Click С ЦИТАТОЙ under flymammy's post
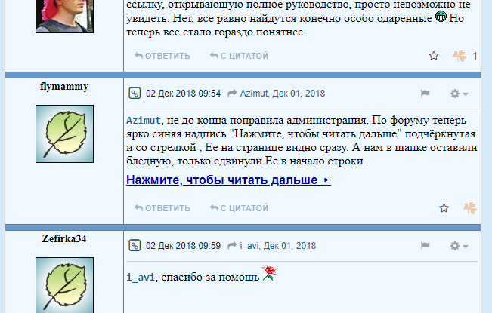The width and height of the screenshot is (492, 313). click(x=239, y=208)
